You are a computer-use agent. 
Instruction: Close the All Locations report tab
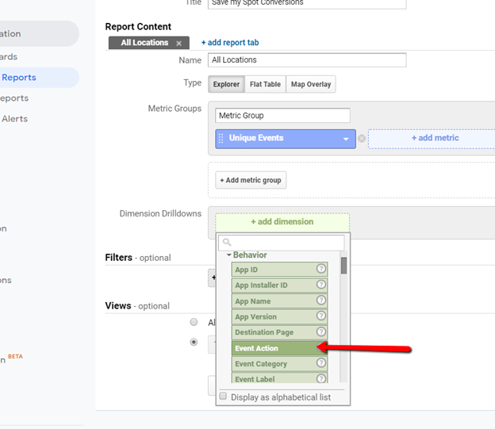178,44
